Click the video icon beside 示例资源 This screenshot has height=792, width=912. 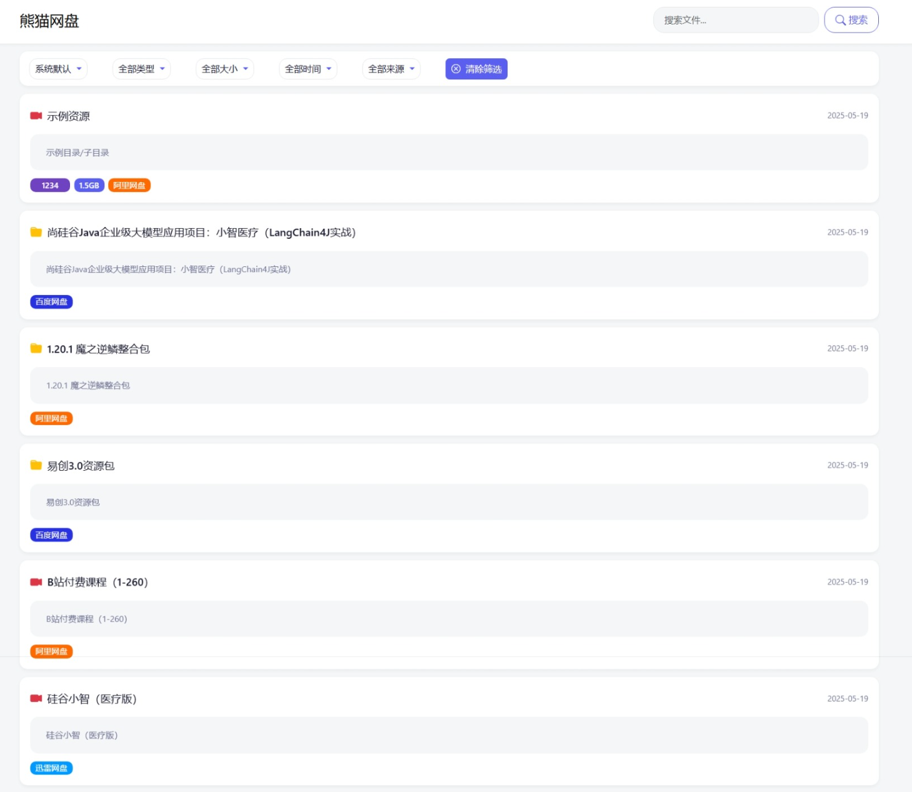pyautogui.click(x=36, y=116)
